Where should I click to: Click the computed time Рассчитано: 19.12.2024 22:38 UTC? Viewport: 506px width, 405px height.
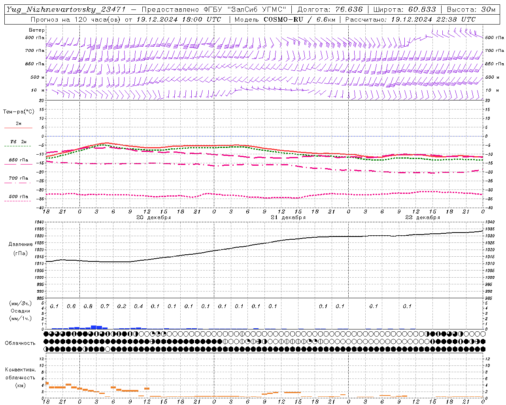(410, 19)
